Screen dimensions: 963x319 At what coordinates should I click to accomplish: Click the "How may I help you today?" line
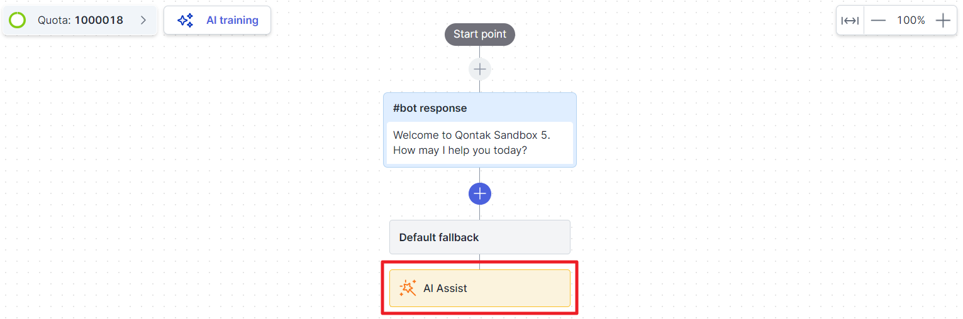[x=460, y=151]
